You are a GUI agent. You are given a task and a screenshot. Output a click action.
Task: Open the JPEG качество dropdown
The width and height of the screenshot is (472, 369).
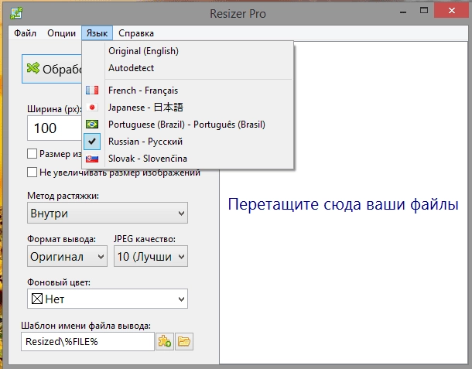click(151, 256)
